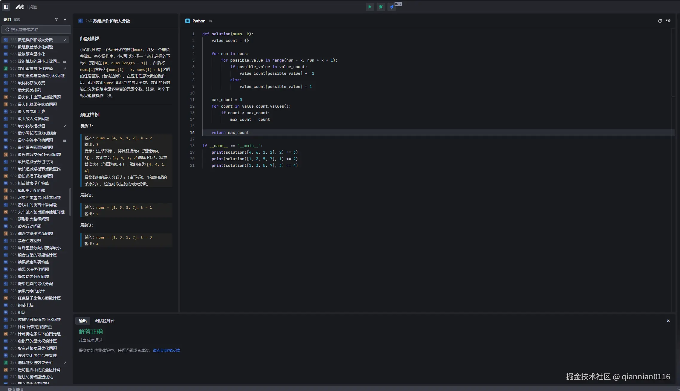Run the code with play button
The image size is (680, 391).
point(370,7)
